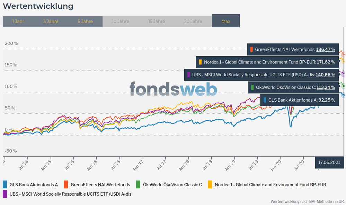This screenshot has width=346, height=205.
Task: Hide the GreenEffects NAI-Wertefonds legend label
Action: tap(100, 185)
